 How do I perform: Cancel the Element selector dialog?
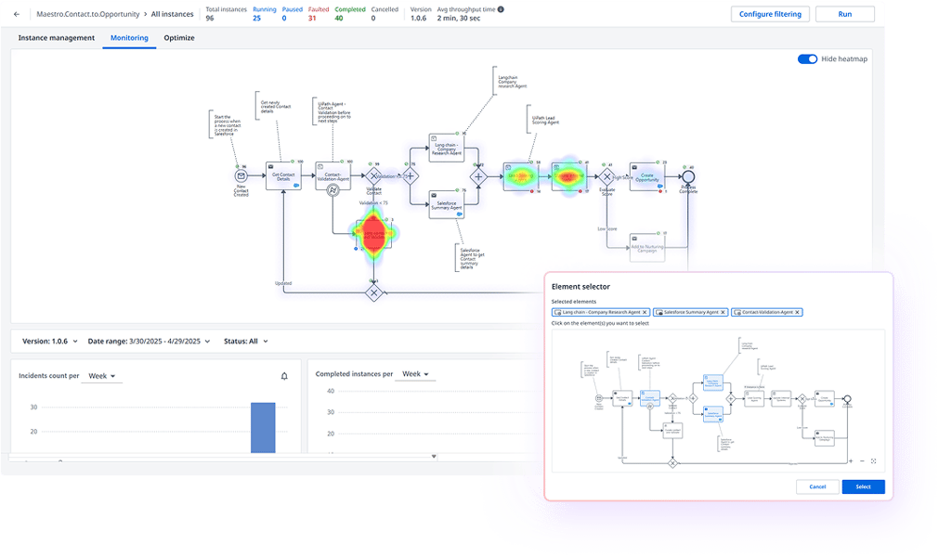[817, 486]
